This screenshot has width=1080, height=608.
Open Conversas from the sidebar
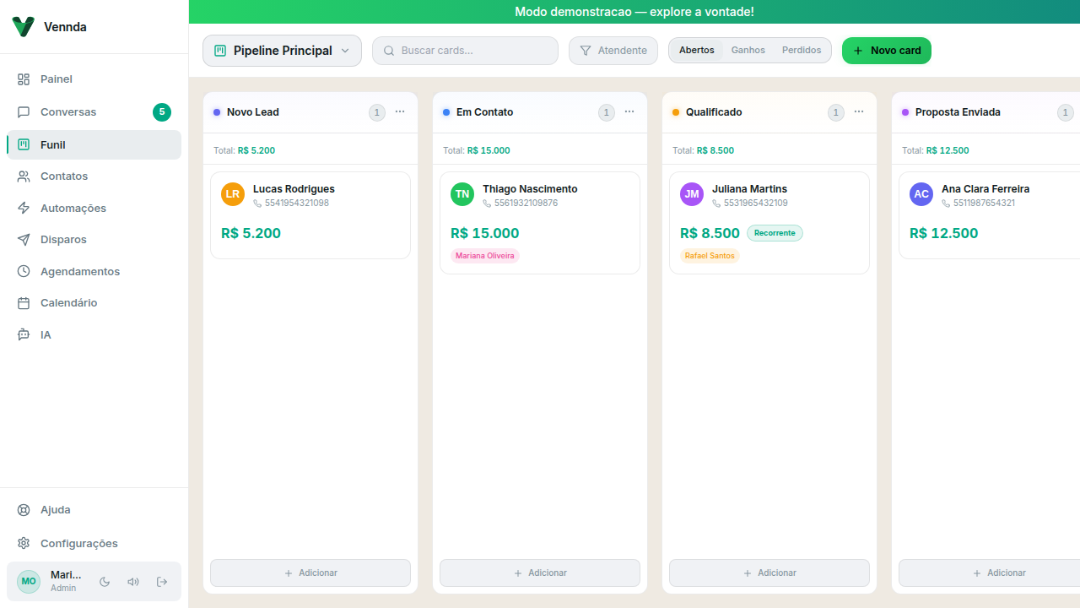[67, 111]
